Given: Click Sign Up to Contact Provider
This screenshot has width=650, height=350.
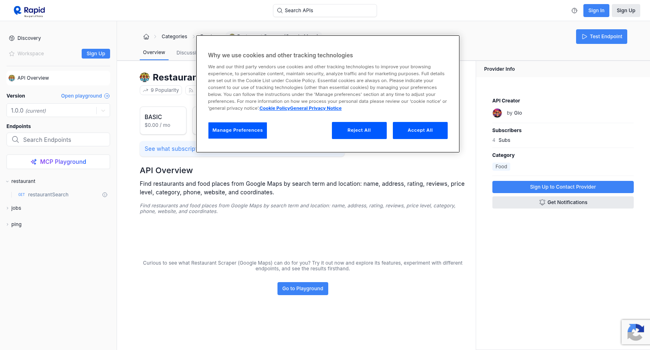Looking at the screenshot, I should tap(563, 187).
